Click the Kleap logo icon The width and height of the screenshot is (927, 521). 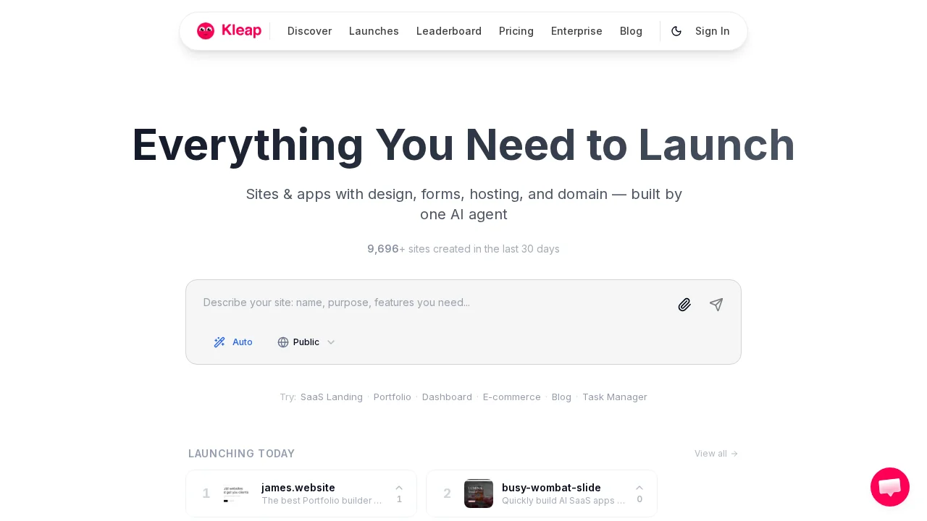click(x=206, y=31)
